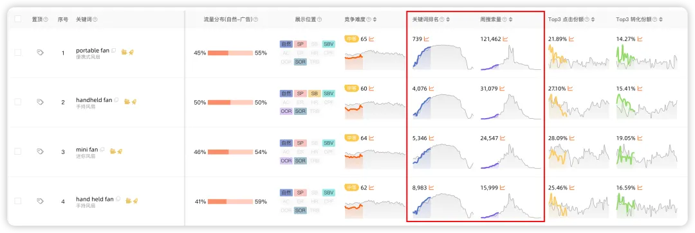695x233 pixels.
Task: Check the checkbox for the portable fan row
Action: [x=18, y=52]
